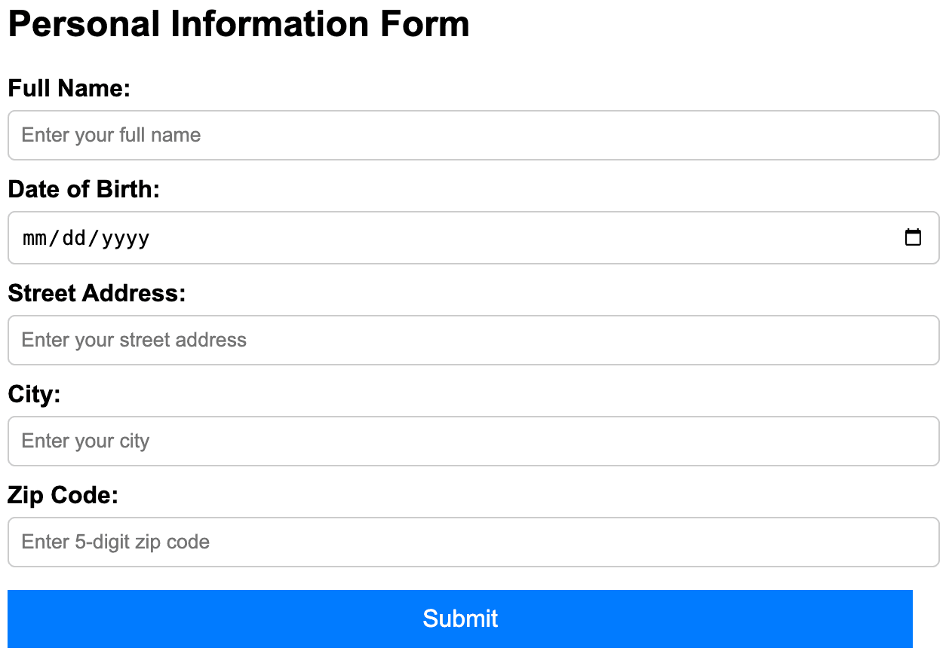The width and height of the screenshot is (949, 660).
Task: Click the 'Enter your full name' placeholder
Action: pos(111,136)
